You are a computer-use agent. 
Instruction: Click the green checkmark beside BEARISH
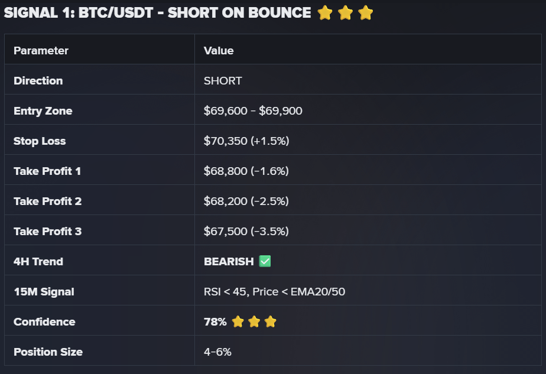click(265, 261)
